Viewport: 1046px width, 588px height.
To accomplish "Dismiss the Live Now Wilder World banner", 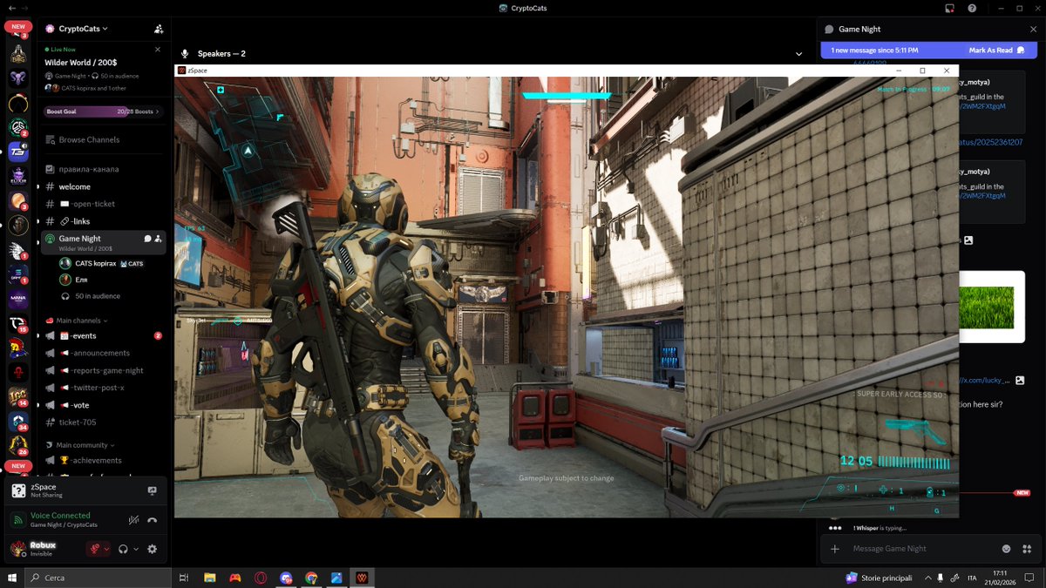I will pyautogui.click(x=158, y=50).
